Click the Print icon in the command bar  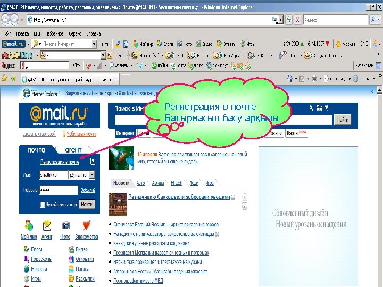point(314,79)
